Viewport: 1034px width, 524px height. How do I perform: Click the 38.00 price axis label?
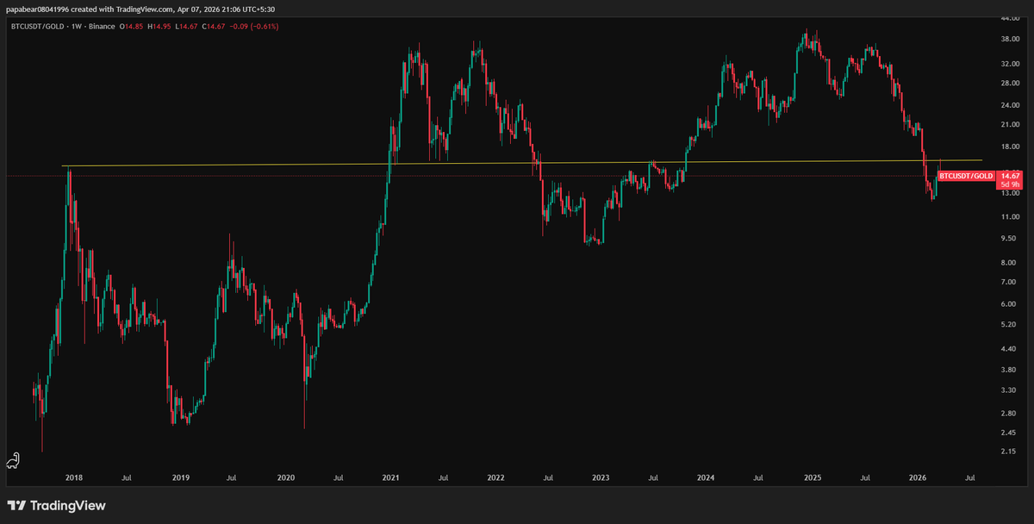click(x=1012, y=40)
